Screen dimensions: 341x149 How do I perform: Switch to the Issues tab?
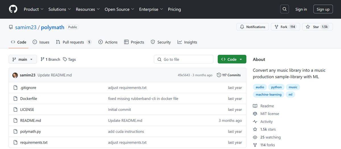(41, 42)
